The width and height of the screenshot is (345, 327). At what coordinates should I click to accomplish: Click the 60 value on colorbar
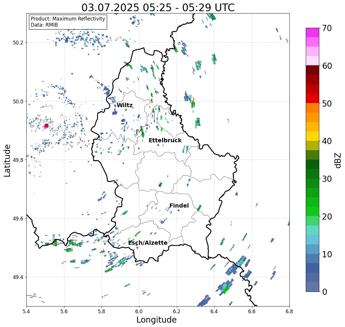point(327,66)
